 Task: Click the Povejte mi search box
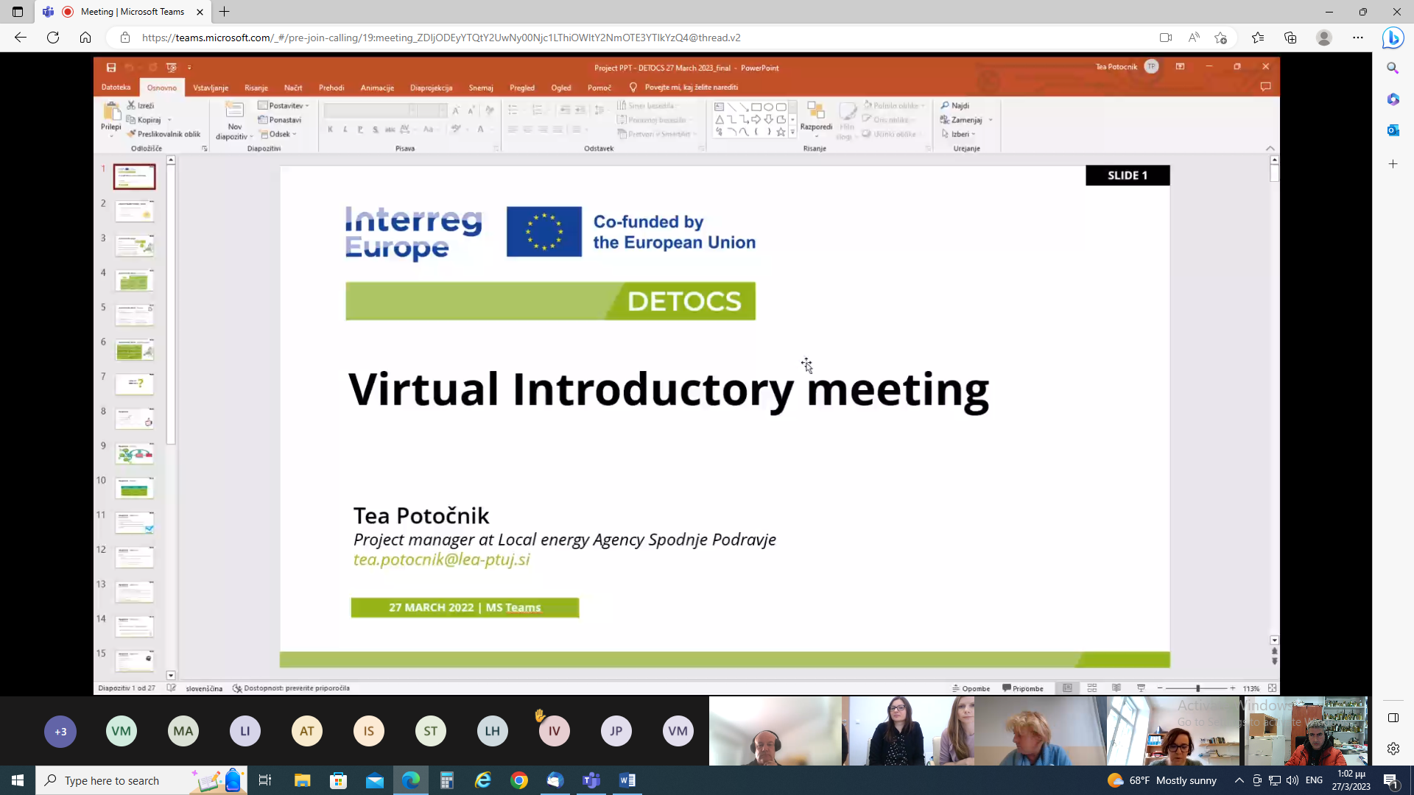(683, 87)
